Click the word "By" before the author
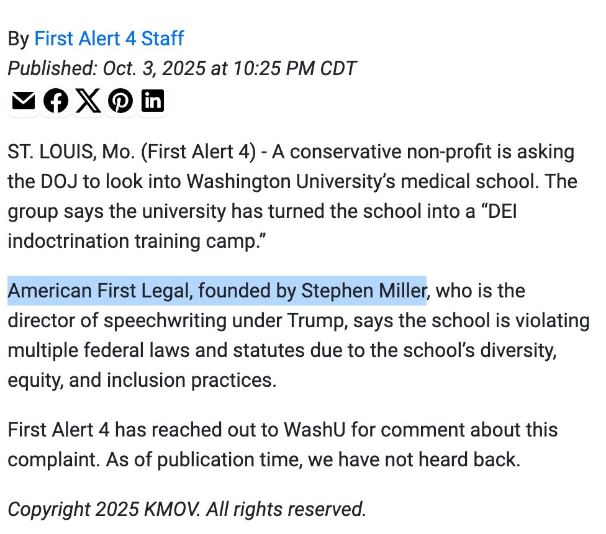 tap(18, 38)
